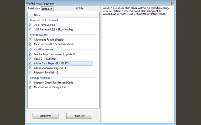Uncheck .NET Framework 4.5 checkbox
201x125 pixels.
(x=30, y=25)
